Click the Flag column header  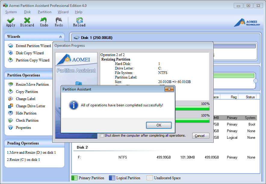click(234, 97)
